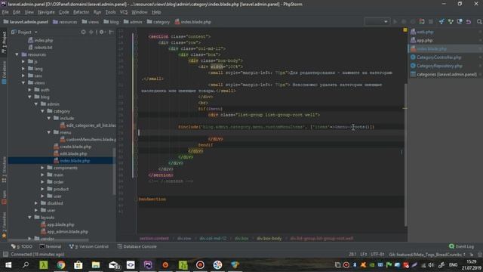Collapse the include folder in tree
The image size is (483, 272).
49,119
